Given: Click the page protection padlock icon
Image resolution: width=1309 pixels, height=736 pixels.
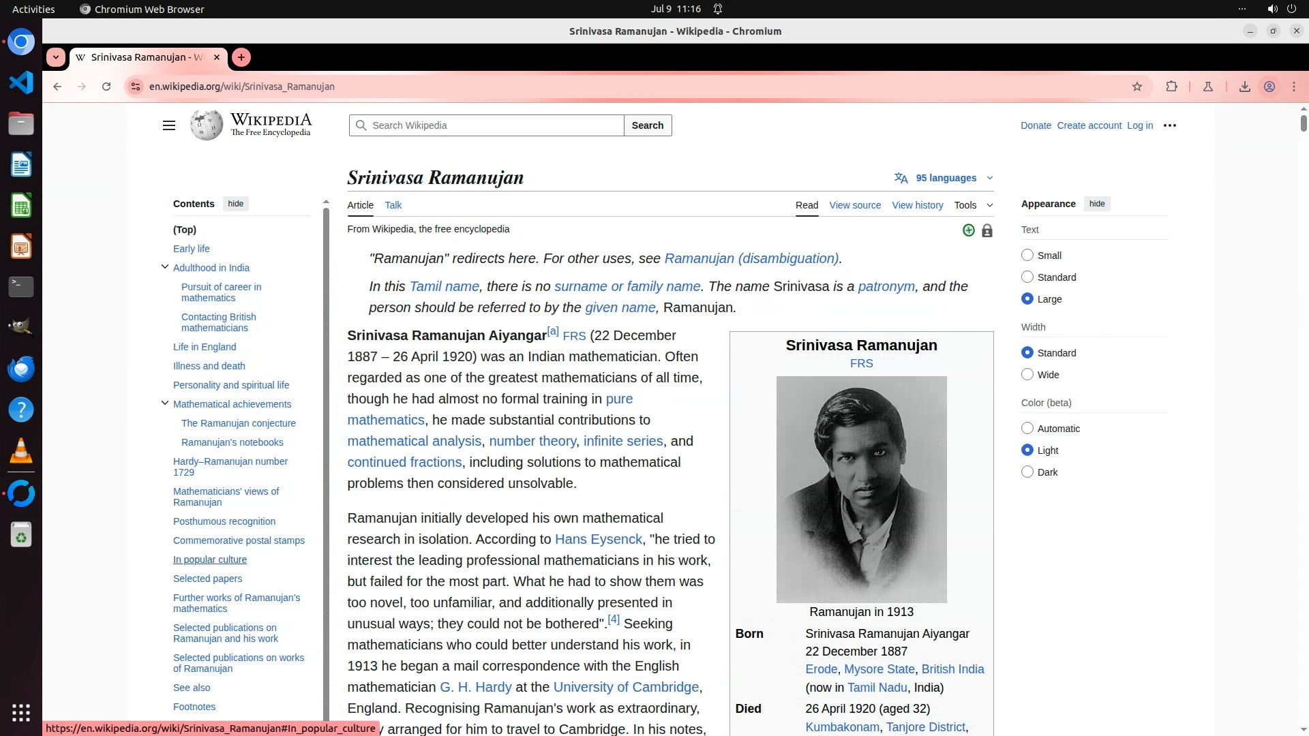Looking at the screenshot, I should click(x=987, y=231).
